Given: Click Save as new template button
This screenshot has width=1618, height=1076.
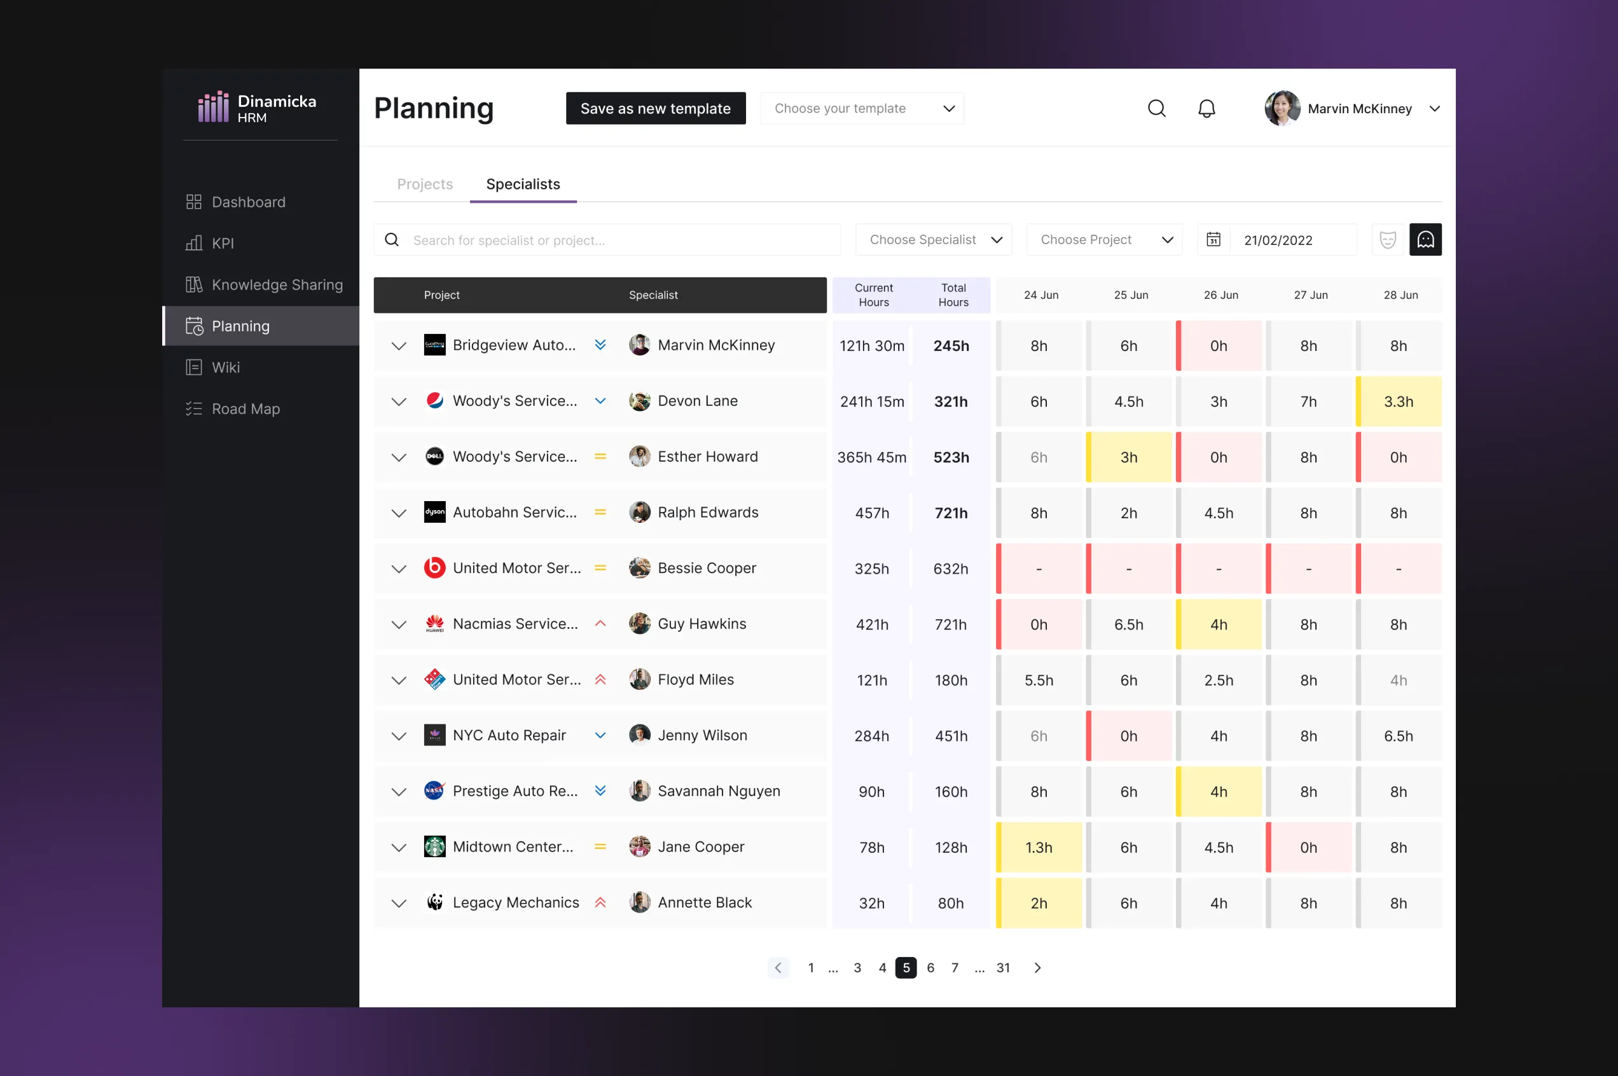Looking at the screenshot, I should 655,108.
